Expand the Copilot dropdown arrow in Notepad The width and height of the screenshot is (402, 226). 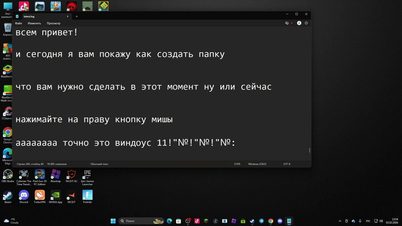pos(291,23)
